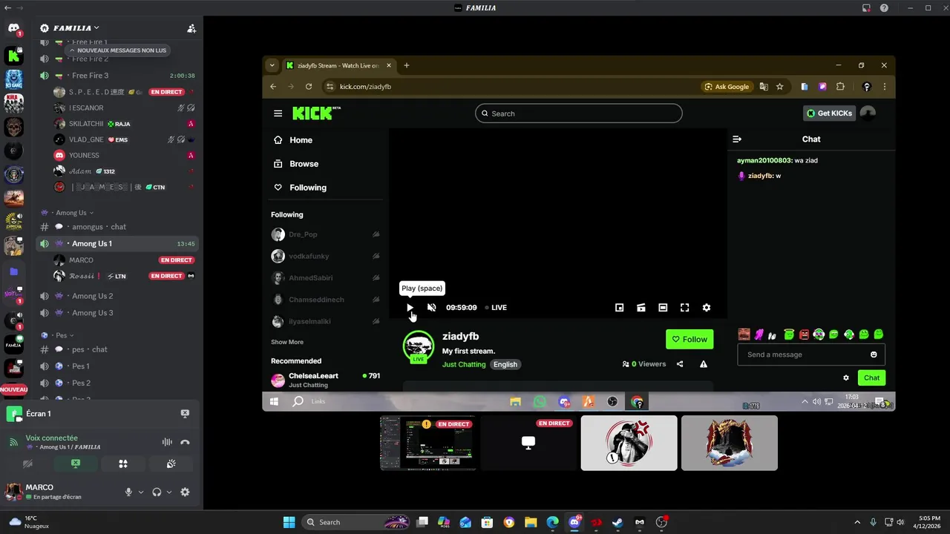Screen dimensions: 950x534
Task: Toggle theater mode in Kick player
Action: coord(663,307)
